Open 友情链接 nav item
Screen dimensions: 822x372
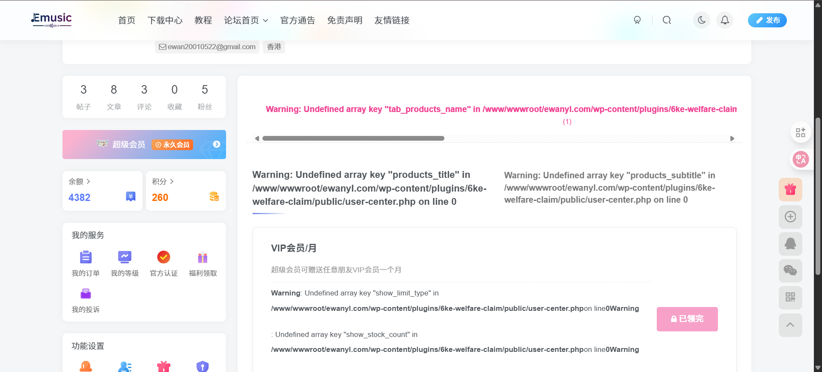392,20
